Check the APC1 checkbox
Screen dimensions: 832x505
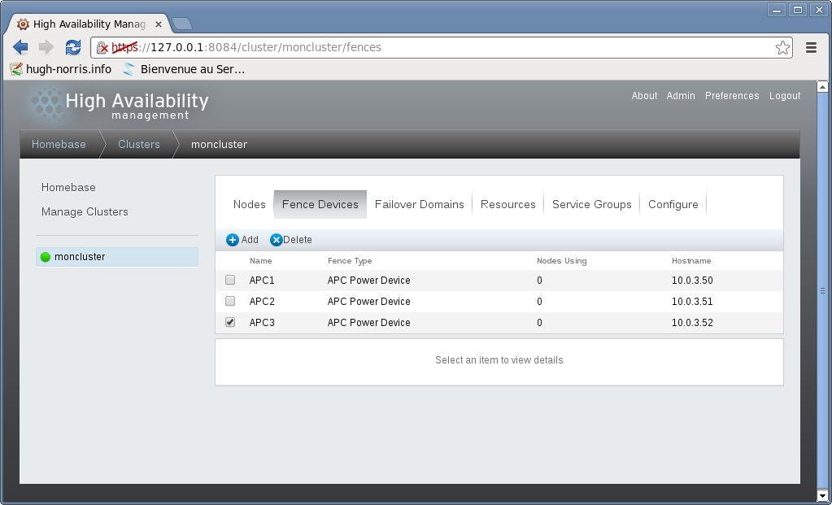(230, 281)
